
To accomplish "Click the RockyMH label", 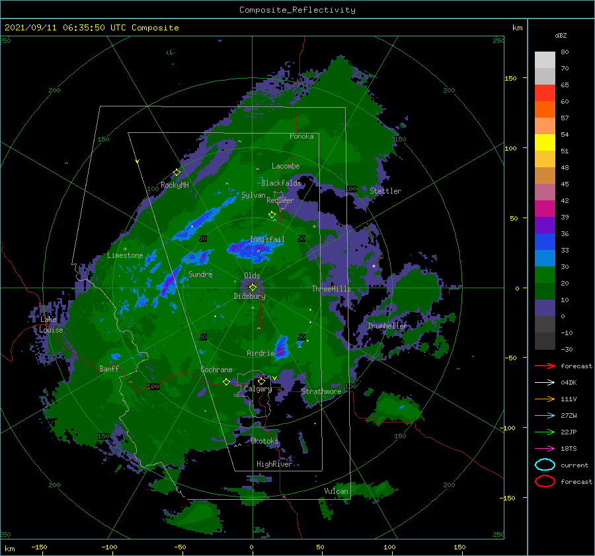I will [x=175, y=185].
